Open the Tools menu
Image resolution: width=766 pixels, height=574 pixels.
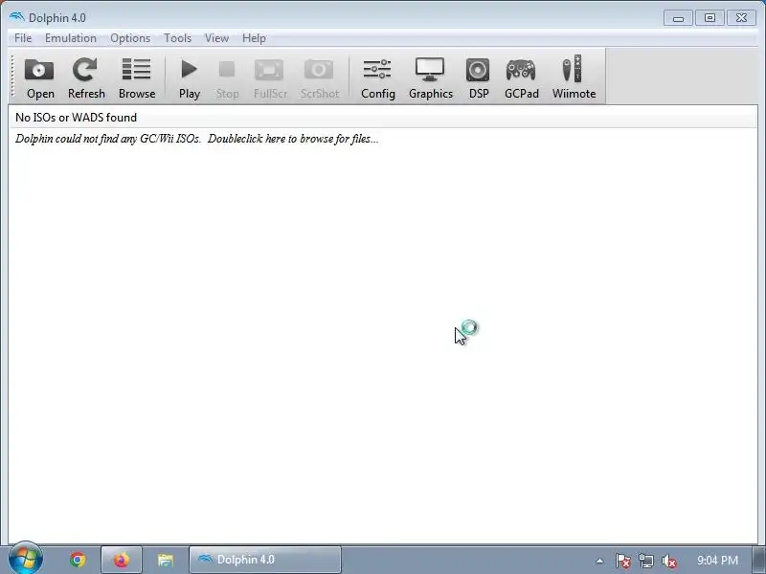tap(177, 38)
